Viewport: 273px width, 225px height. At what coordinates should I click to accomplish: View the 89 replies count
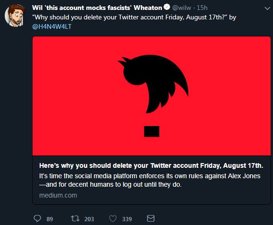tap(50, 219)
